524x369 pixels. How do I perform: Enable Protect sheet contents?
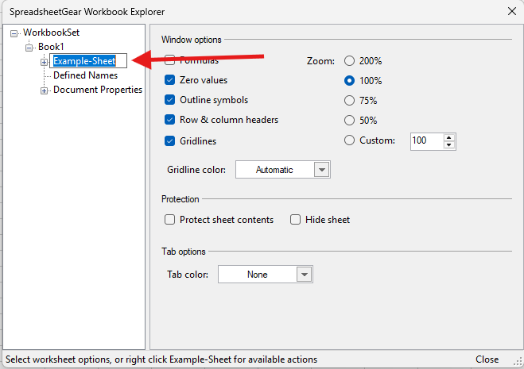click(x=169, y=220)
